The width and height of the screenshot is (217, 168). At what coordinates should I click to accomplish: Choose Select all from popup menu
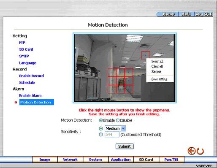click(157, 61)
